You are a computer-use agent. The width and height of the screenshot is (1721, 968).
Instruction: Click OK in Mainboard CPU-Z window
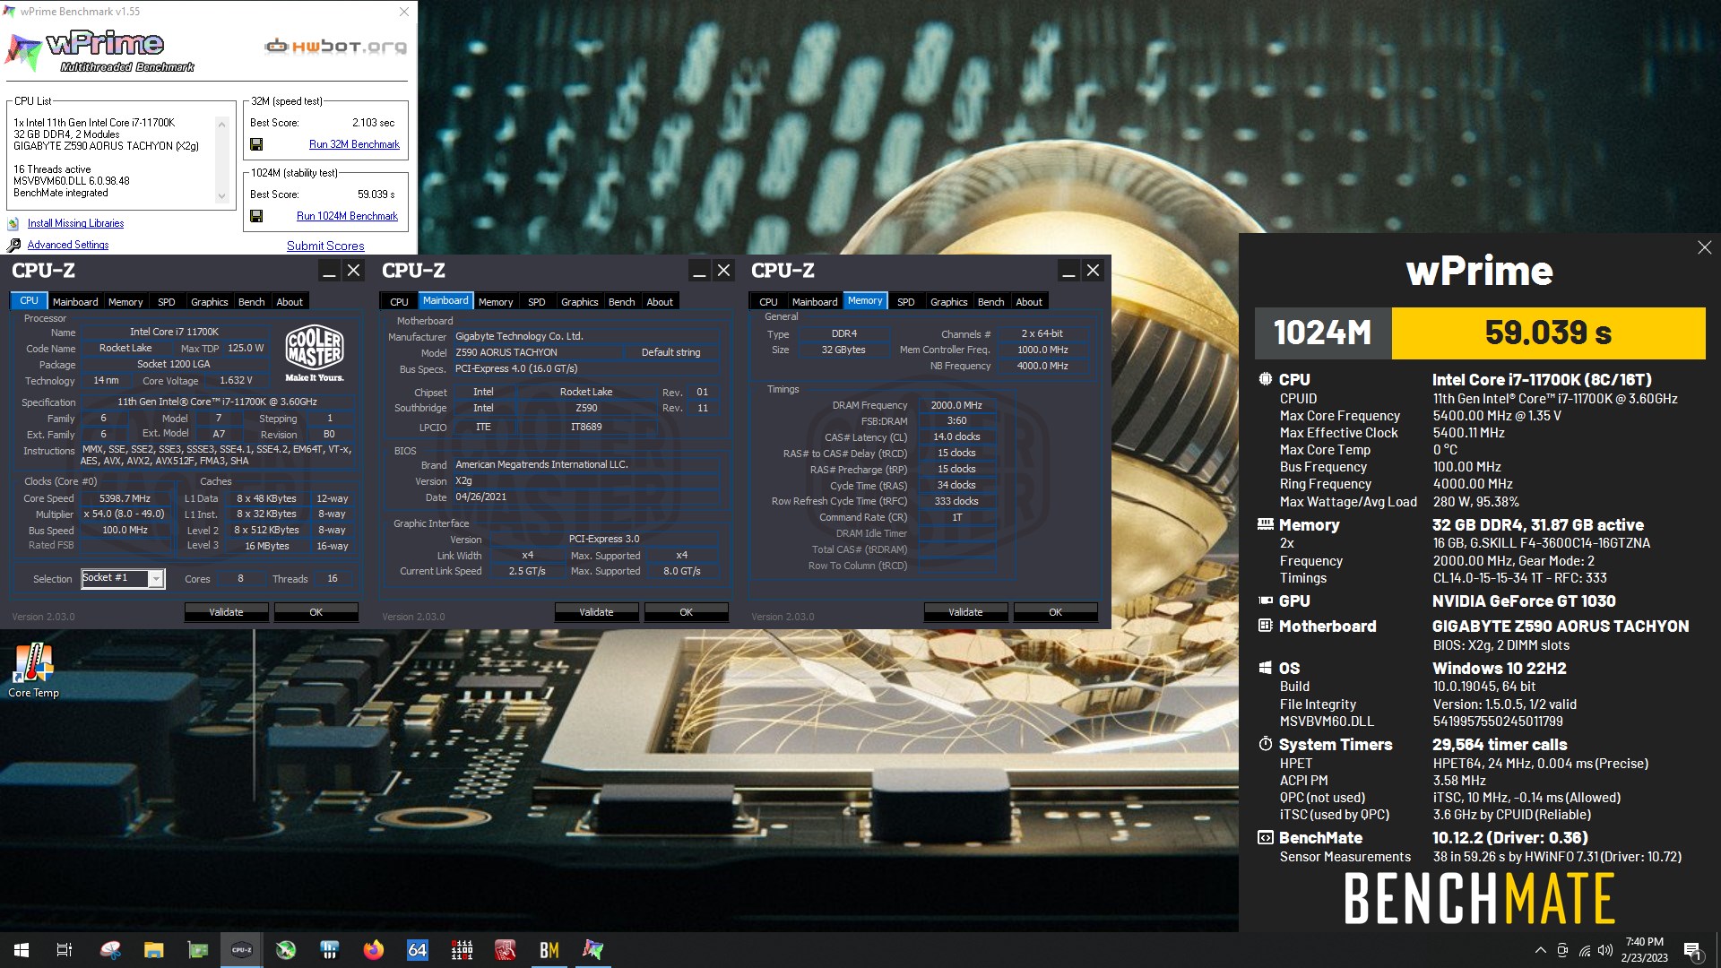click(x=687, y=612)
